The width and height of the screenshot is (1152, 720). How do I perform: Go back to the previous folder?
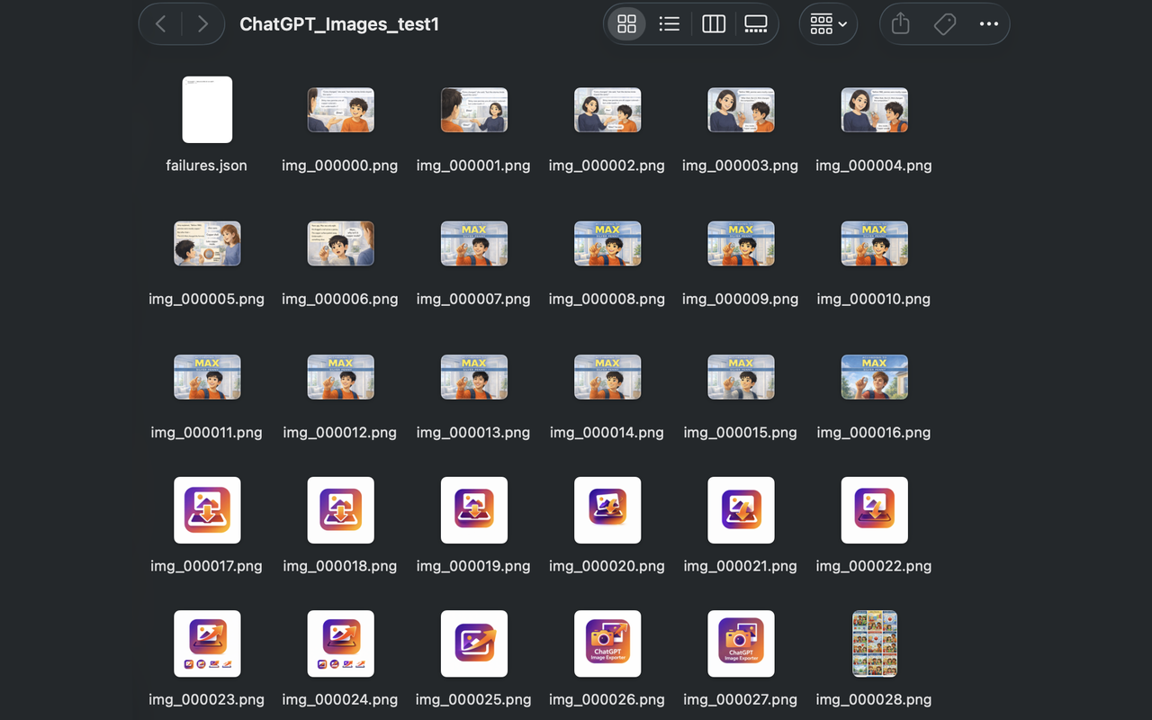tap(161, 24)
